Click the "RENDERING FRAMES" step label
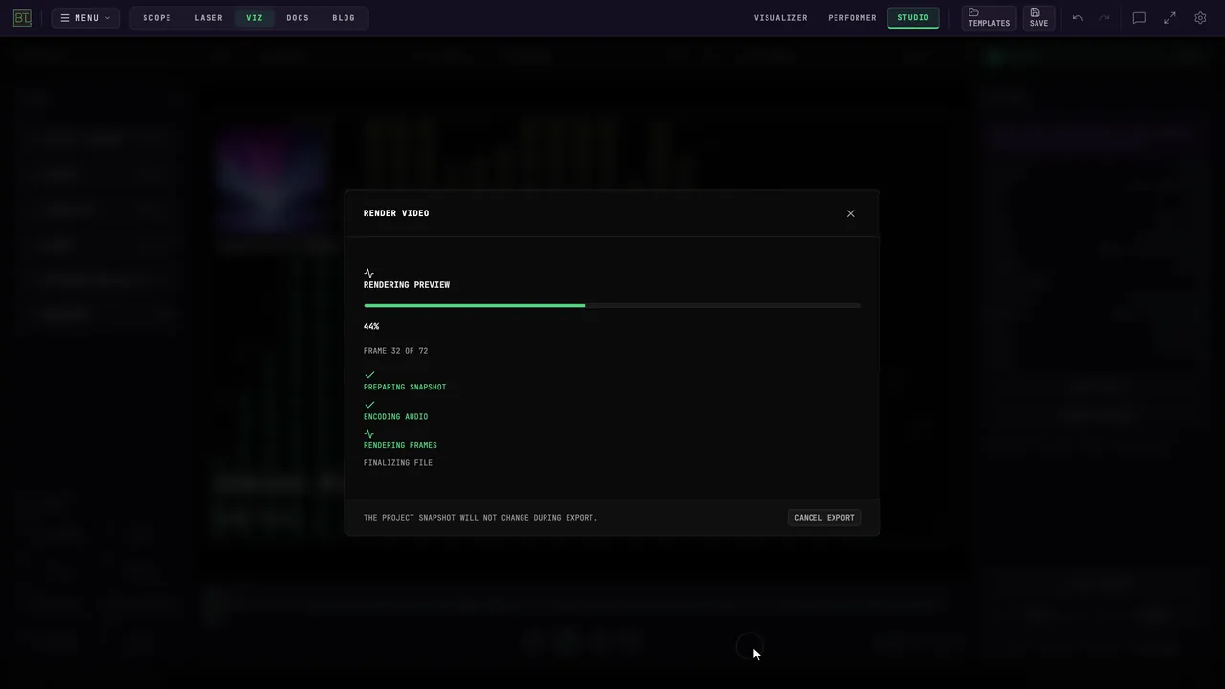The image size is (1225, 689). pyautogui.click(x=400, y=445)
